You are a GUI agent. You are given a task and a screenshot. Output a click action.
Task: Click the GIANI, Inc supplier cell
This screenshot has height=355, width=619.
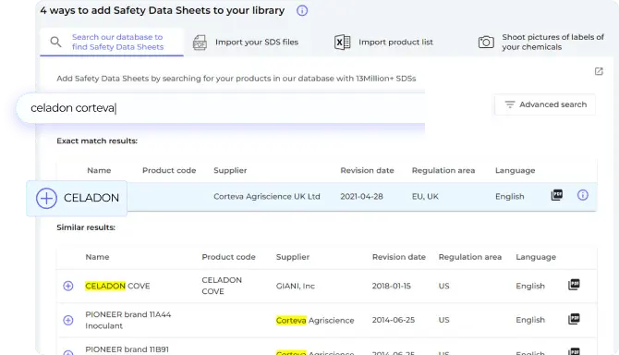[296, 286]
